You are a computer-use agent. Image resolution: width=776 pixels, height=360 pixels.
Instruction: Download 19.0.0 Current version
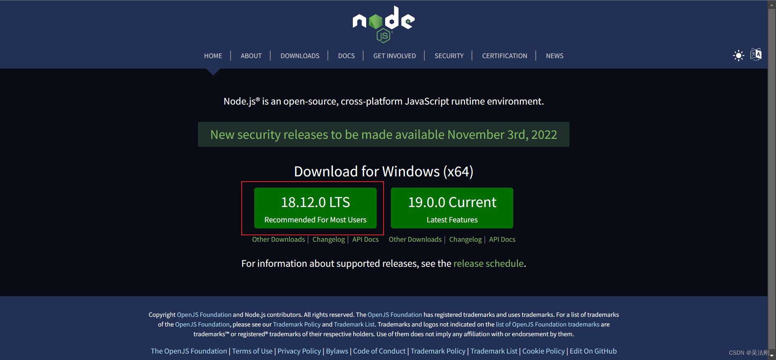point(452,208)
